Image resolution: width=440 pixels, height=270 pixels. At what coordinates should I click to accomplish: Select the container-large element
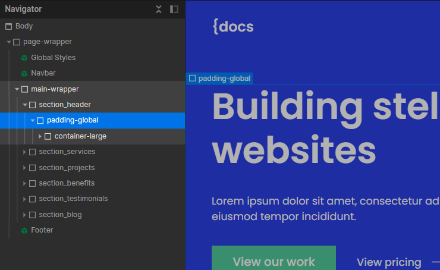[80, 136]
